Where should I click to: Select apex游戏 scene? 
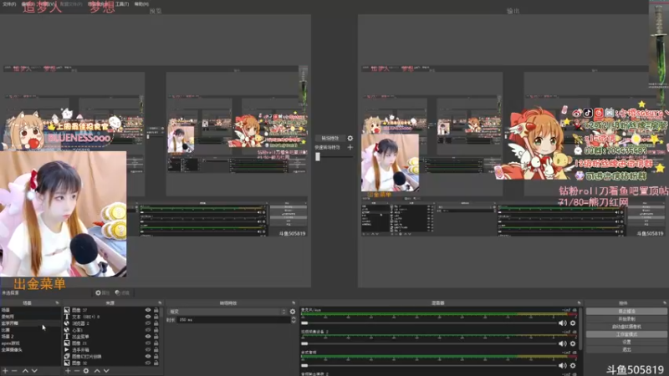pos(30,343)
